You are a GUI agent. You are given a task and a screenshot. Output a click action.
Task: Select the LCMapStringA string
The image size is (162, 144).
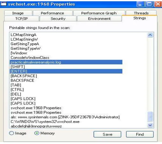(x=66, y=35)
